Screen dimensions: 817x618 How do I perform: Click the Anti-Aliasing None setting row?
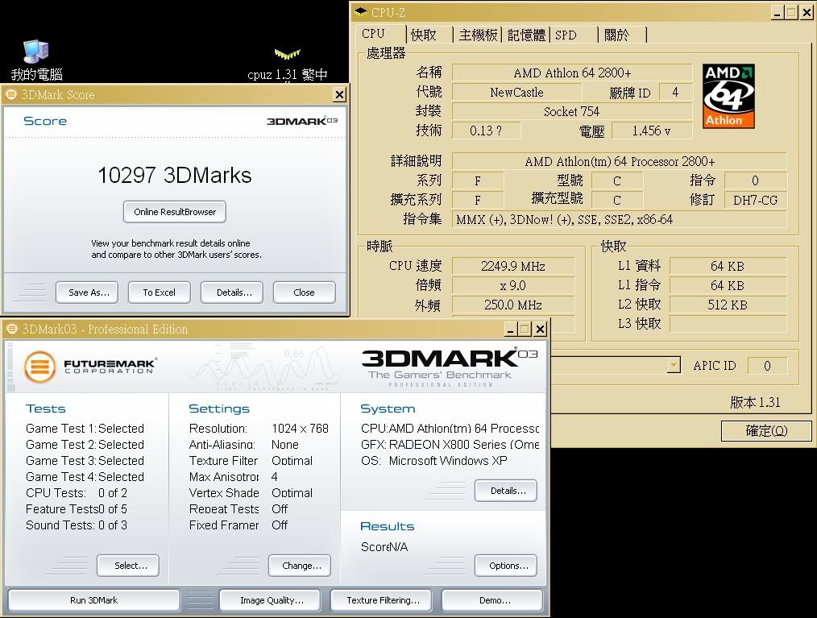244,445
